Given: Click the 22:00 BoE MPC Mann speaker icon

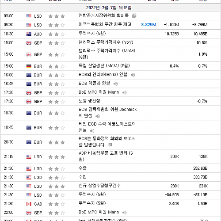Looking at the screenshot, I should (124, 213).
